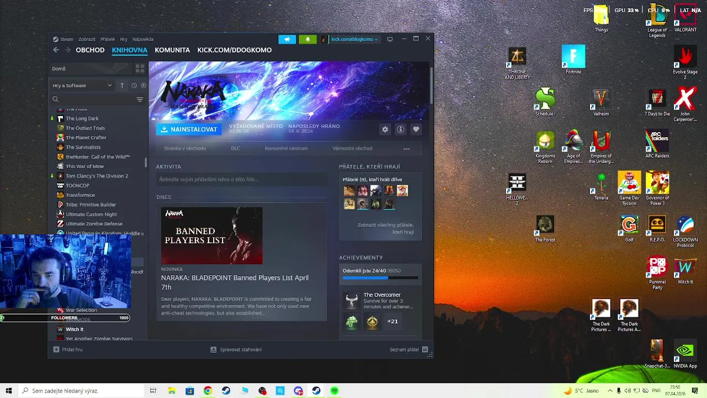Filter library by recent activity clock
Image resolution: width=707 pixels, height=398 pixels.
134,86
